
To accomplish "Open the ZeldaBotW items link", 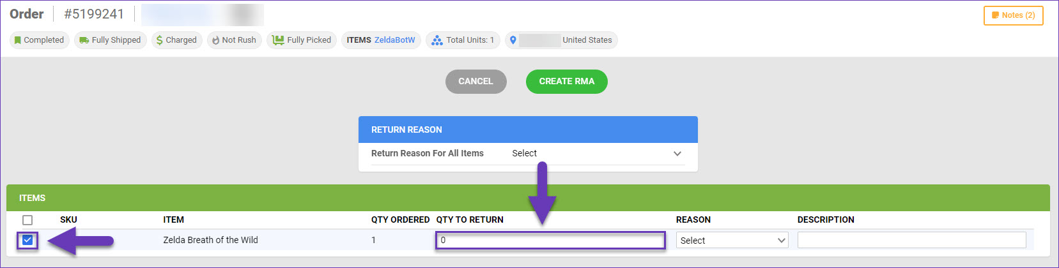I will coord(394,40).
